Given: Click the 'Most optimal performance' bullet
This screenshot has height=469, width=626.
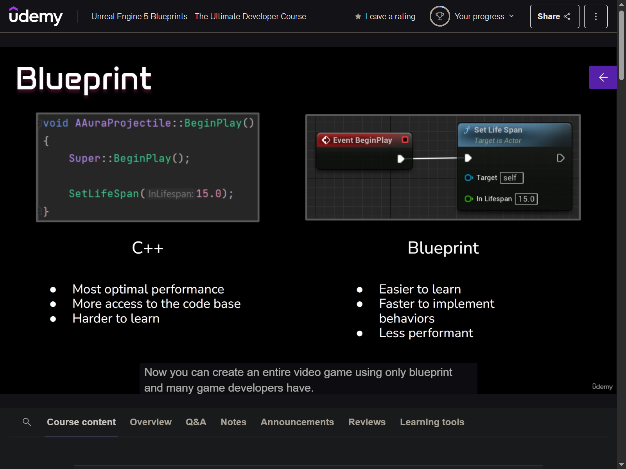Looking at the screenshot, I should [x=148, y=289].
